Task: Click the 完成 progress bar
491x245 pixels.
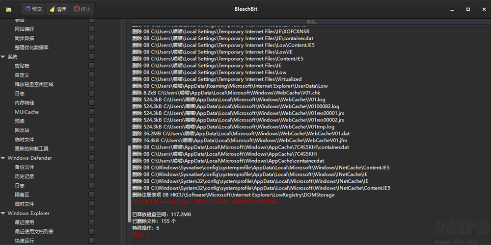Action: (311, 22)
